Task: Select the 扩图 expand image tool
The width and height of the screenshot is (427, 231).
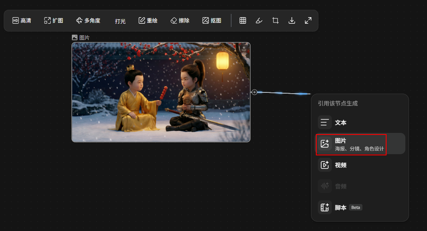Action: coord(54,20)
